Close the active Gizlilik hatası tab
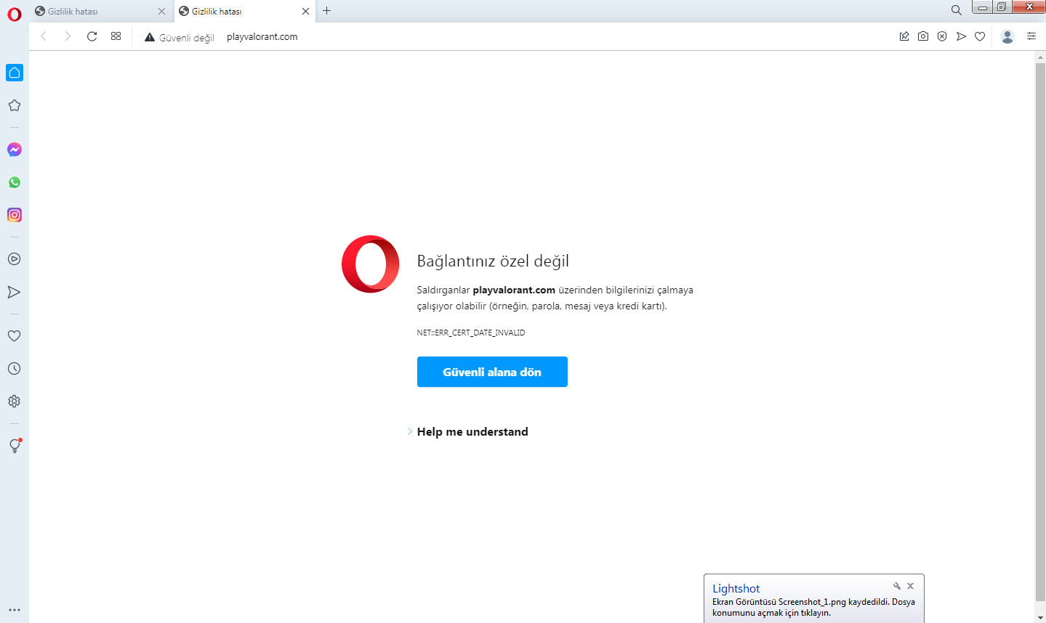 coord(305,11)
